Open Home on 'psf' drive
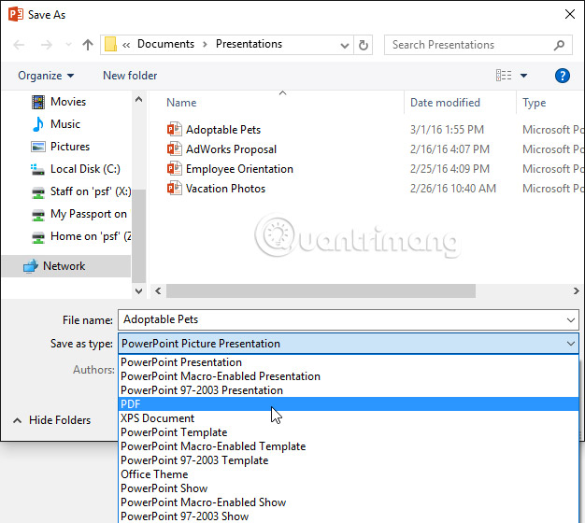The width and height of the screenshot is (585, 523). pyautogui.click(x=91, y=236)
